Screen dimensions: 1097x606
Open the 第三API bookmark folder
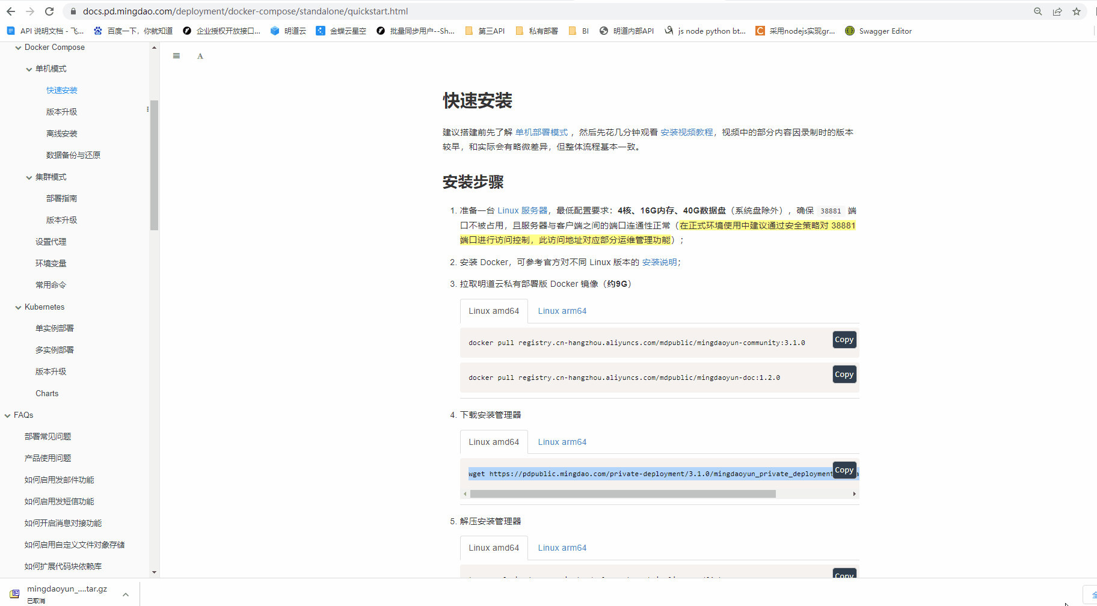(x=485, y=31)
